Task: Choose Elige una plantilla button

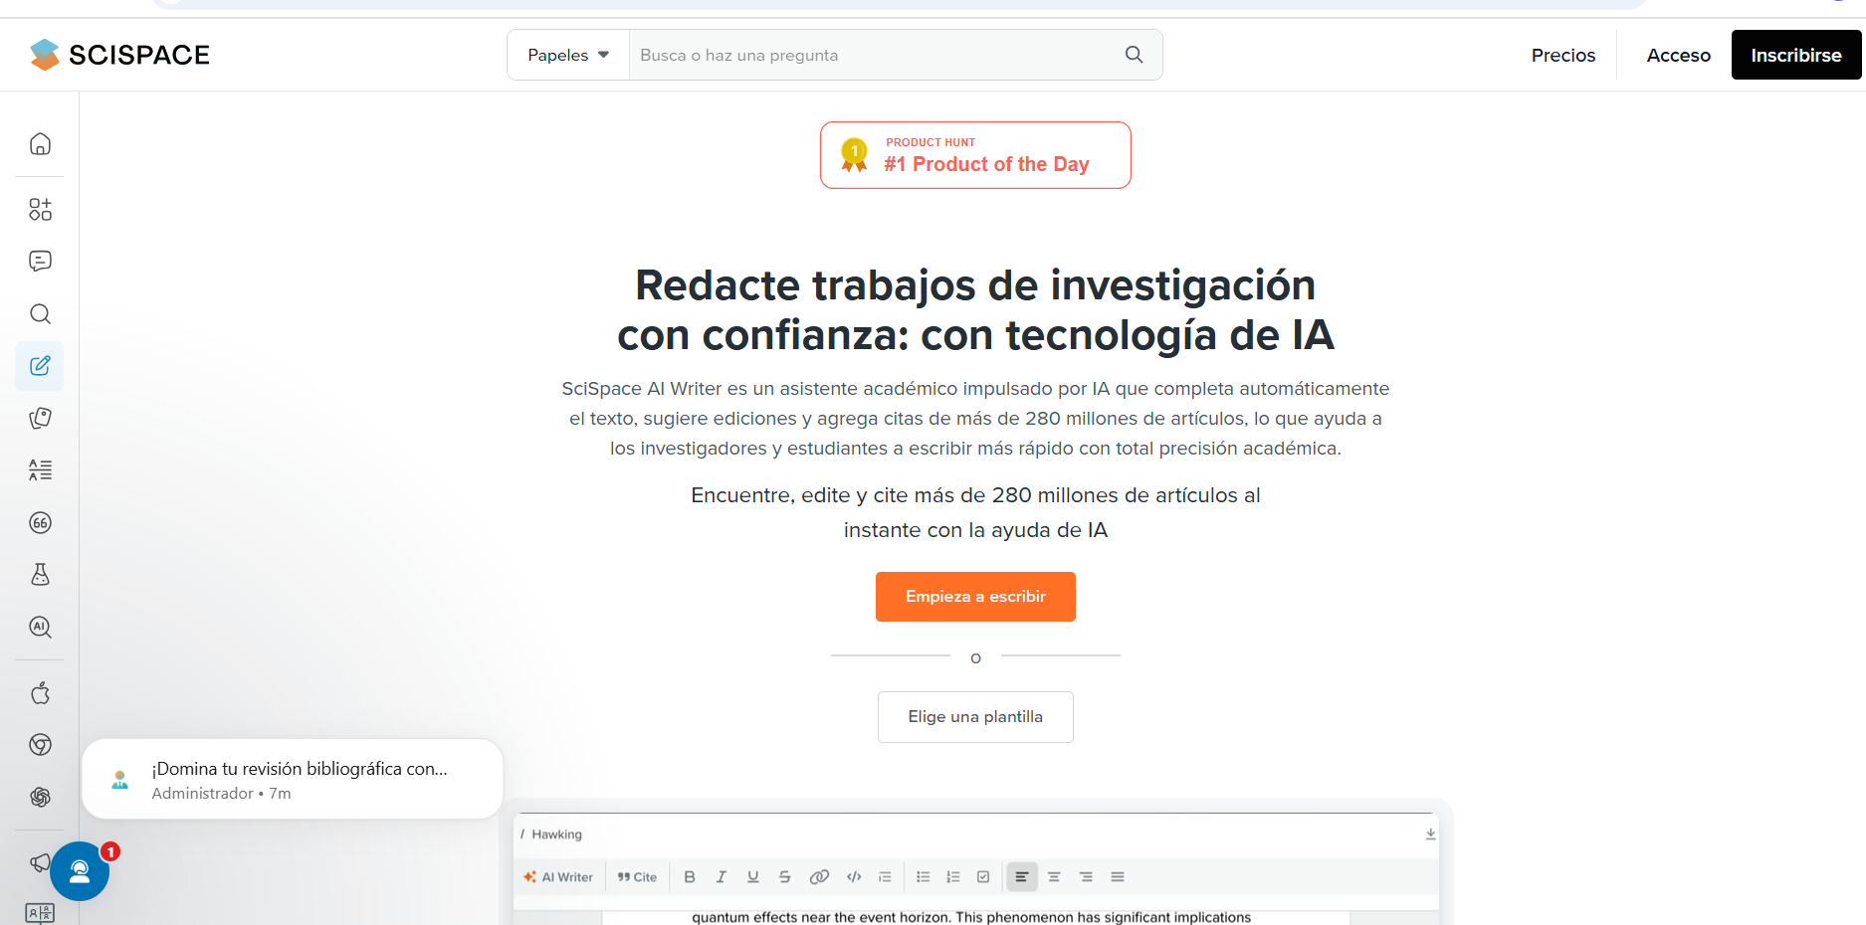Action: 975,717
